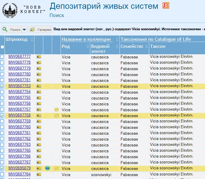Click sort arrows on the Род column

[88, 46]
